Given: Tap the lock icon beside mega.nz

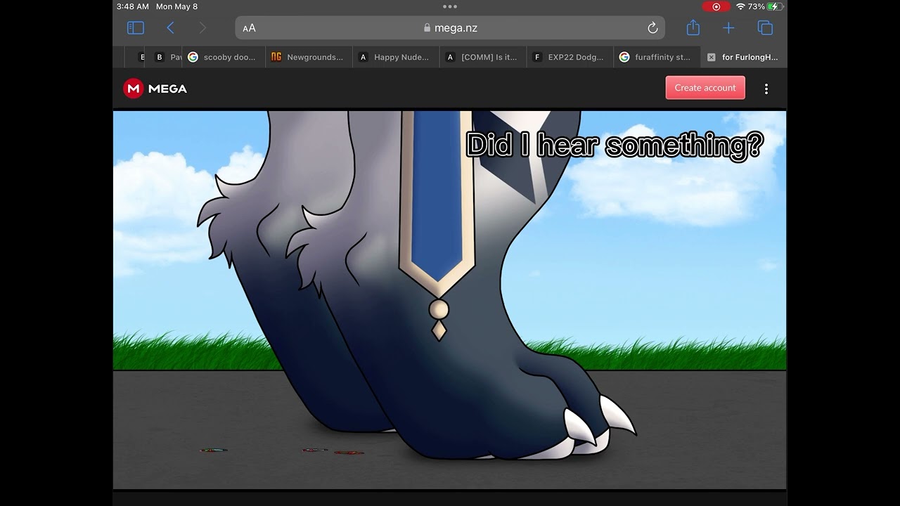Looking at the screenshot, I should point(427,28).
